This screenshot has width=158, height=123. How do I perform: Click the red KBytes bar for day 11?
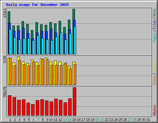tap(56, 107)
